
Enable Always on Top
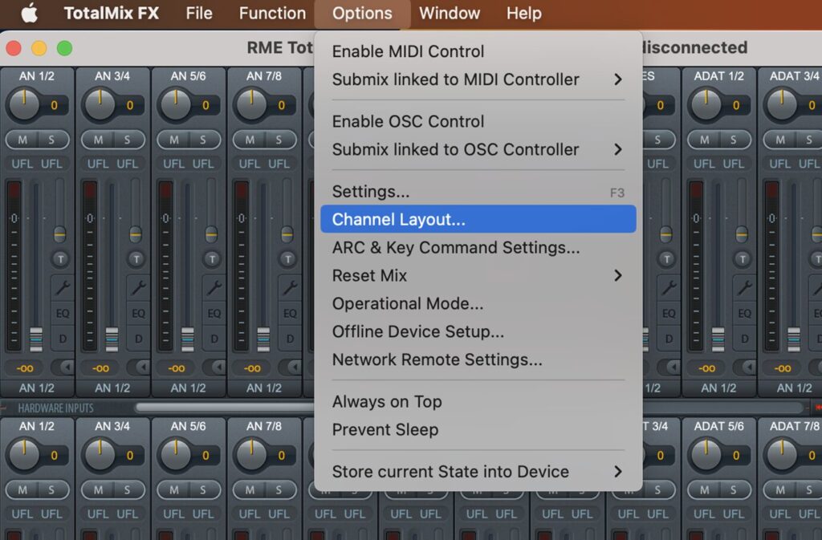point(387,401)
